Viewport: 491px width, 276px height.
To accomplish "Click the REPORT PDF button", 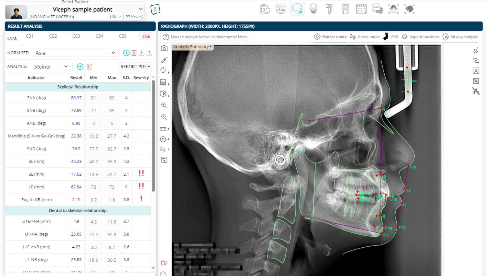I will click(135, 67).
